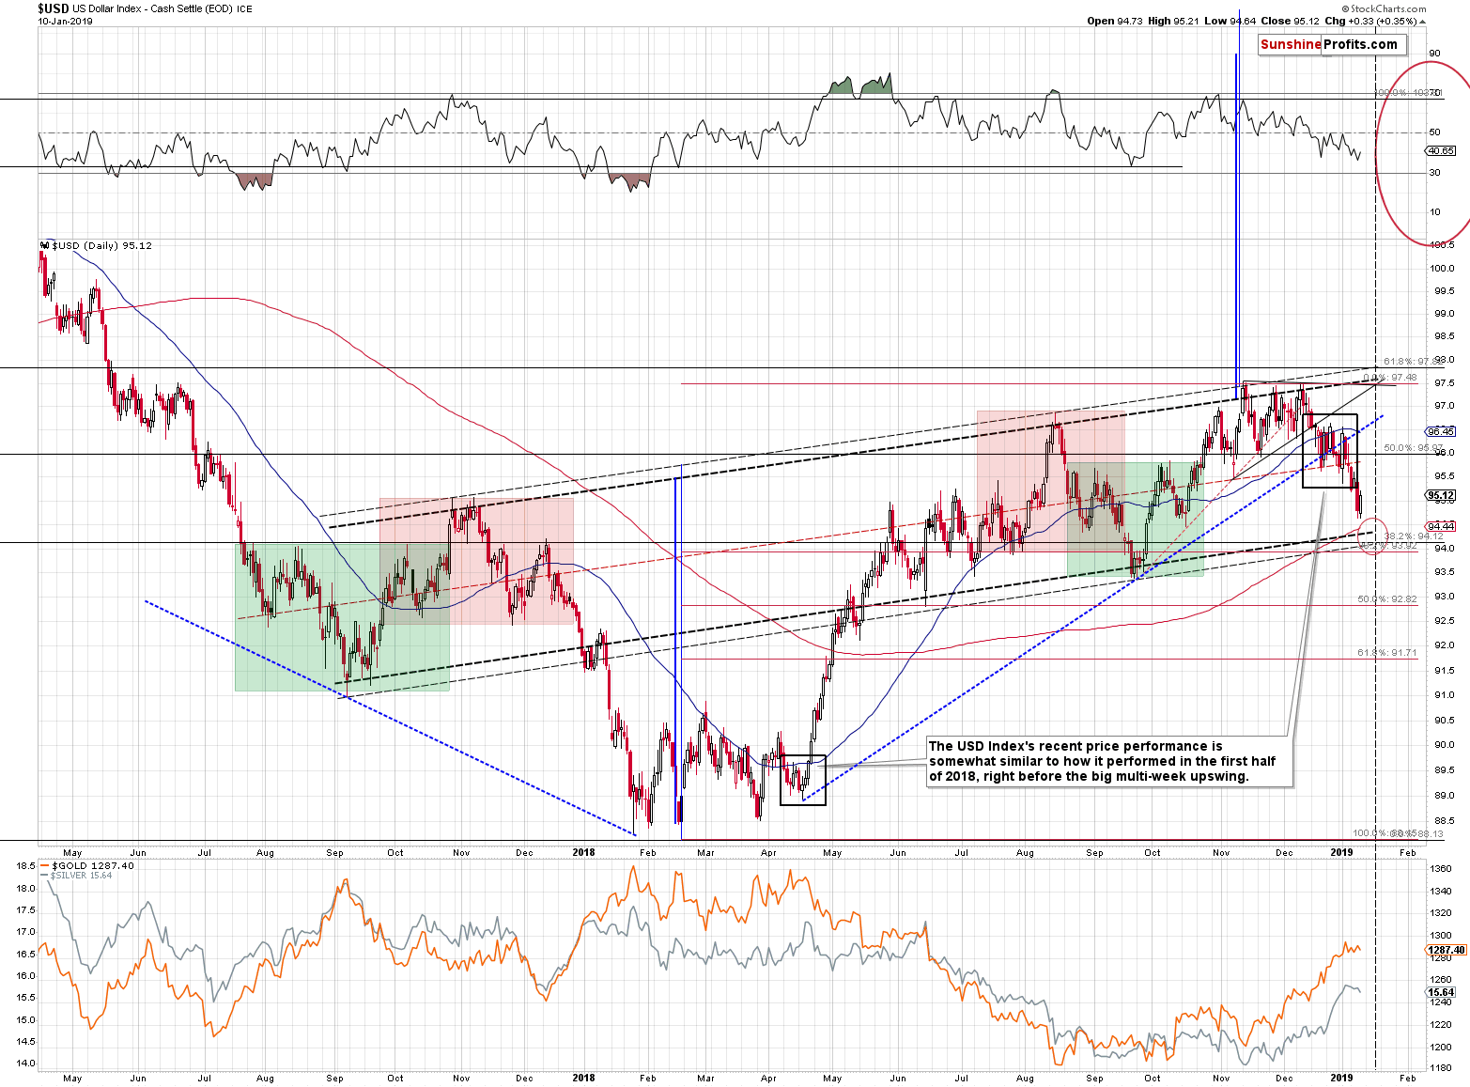Click the '0.0%: 97.48' Fibonacci label

click(1389, 378)
